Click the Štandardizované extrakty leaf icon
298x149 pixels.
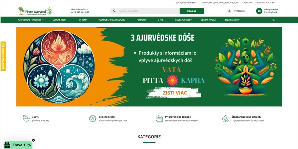(x=226, y=119)
